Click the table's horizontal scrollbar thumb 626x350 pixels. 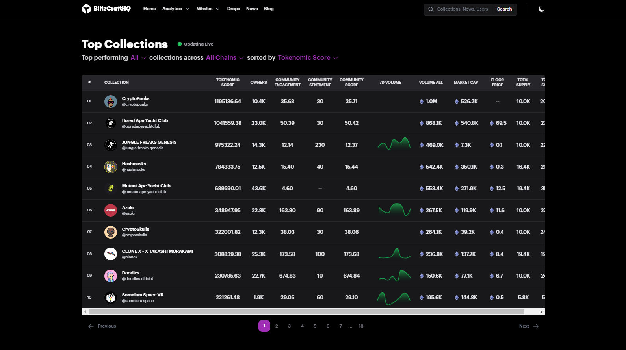point(306,312)
